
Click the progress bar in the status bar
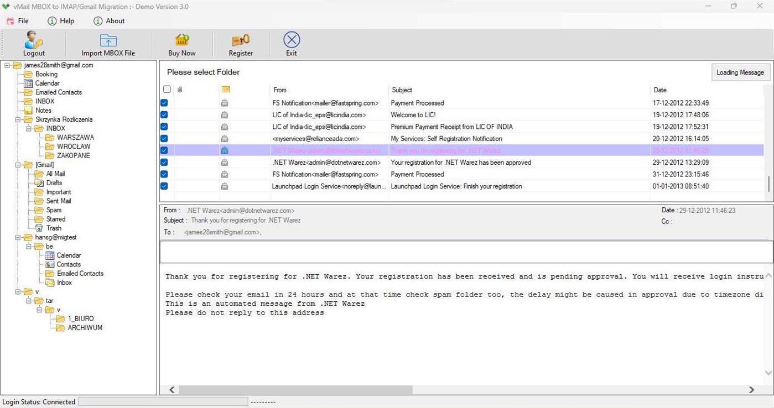[x=163, y=402]
